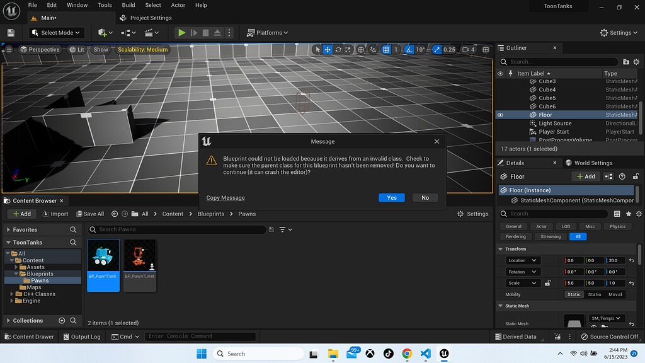Click Yes in the Blueprint error dialog

(392, 197)
